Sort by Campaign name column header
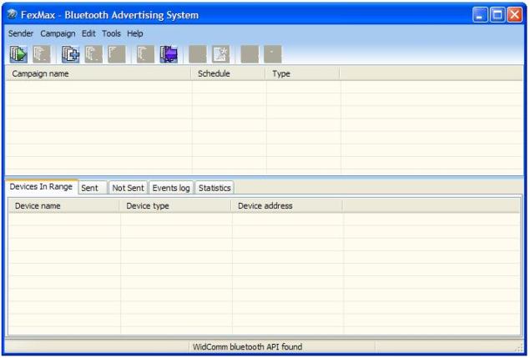 click(98, 73)
